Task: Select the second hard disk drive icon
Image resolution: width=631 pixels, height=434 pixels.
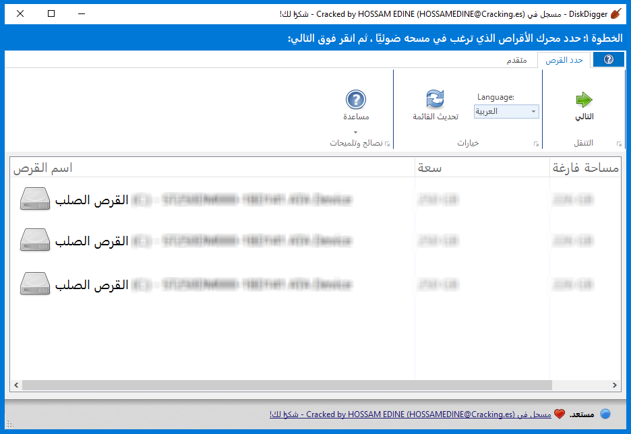Action: [x=35, y=240]
